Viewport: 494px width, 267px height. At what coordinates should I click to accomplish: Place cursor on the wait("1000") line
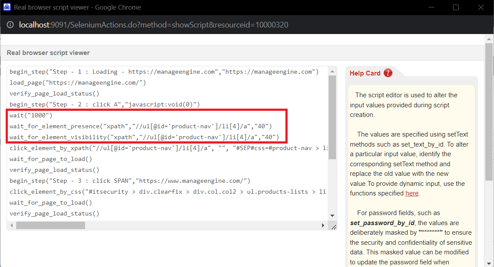31,115
